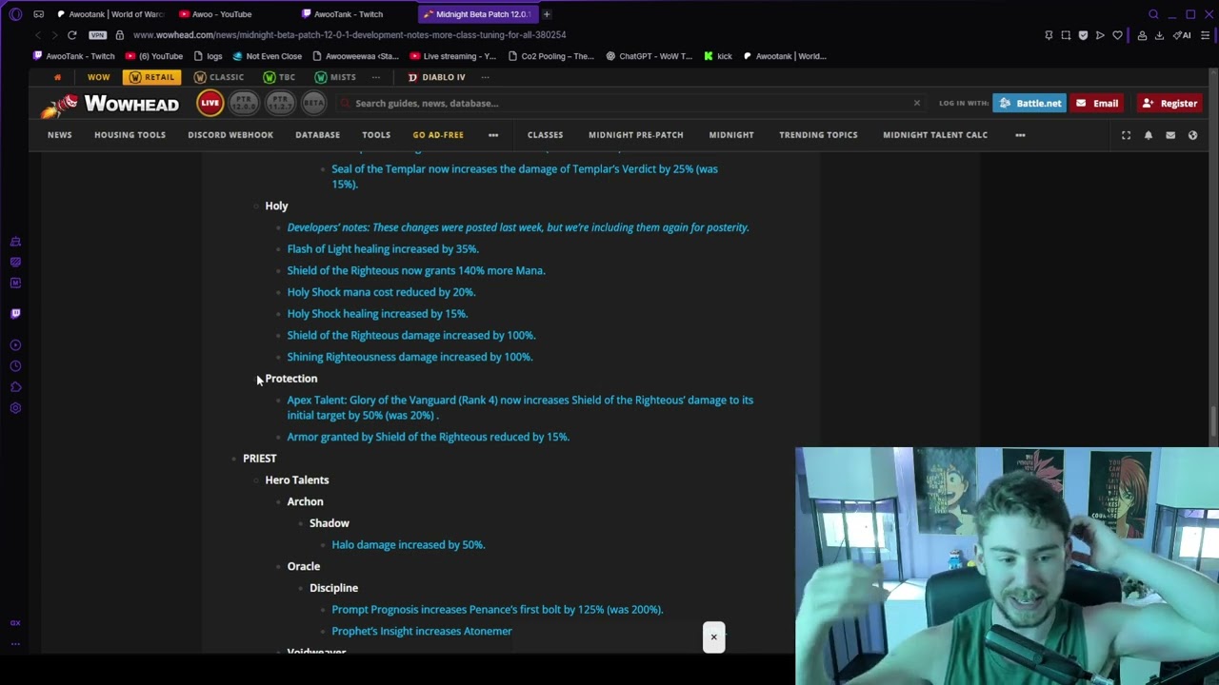
Task: Click the Email login button
Action: (1097, 103)
